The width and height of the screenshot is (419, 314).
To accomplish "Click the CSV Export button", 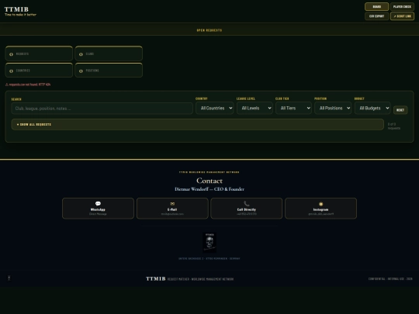I will coord(377,16).
